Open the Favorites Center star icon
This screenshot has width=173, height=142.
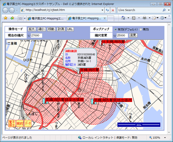pyautogui.click(x=5, y=18)
